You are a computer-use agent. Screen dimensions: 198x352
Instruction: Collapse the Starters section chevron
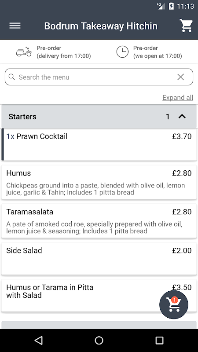[182, 117]
